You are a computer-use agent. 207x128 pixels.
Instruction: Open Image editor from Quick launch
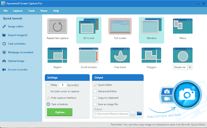tap(13, 26)
